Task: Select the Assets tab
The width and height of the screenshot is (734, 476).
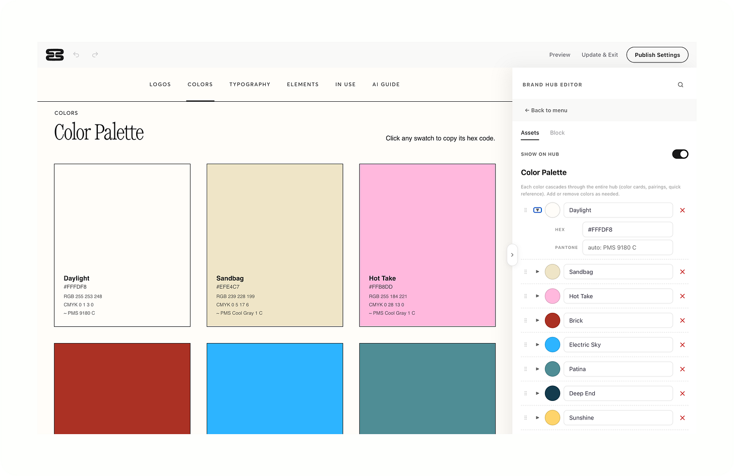Action: (x=530, y=133)
